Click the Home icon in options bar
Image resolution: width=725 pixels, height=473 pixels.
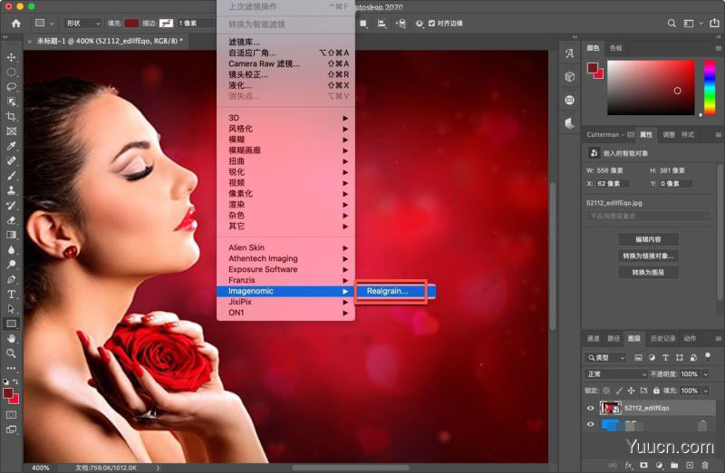(16, 24)
